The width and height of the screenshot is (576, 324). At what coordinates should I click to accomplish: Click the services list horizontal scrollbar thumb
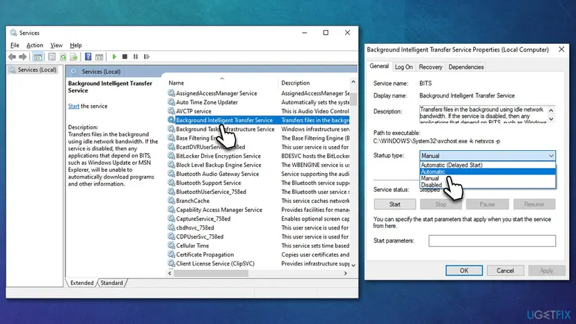click(x=211, y=273)
